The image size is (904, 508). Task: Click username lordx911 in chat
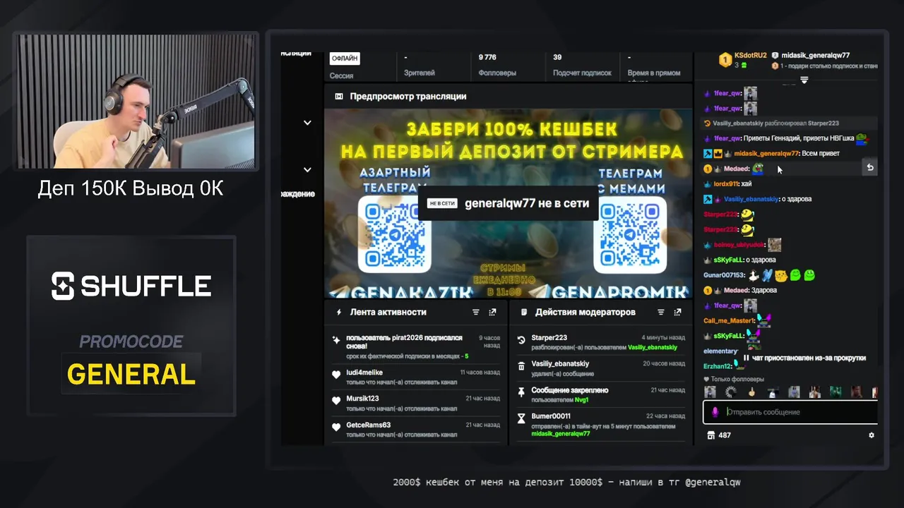(x=725, y=183)
